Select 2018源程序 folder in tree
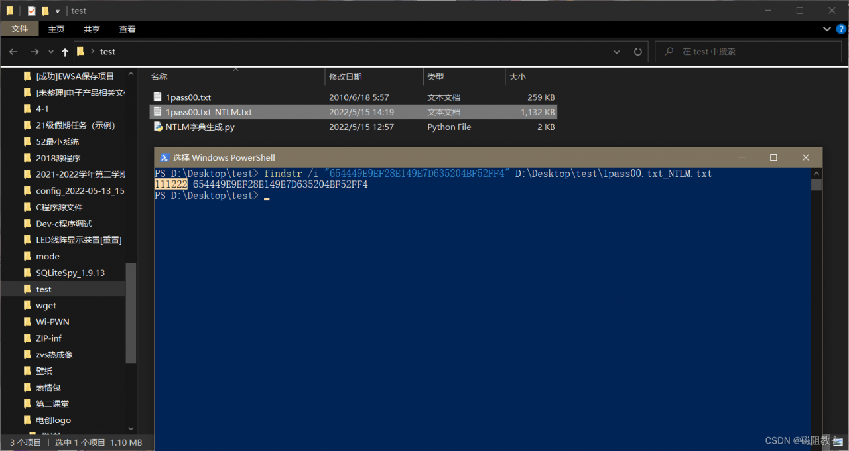849x451 pixels. 58,158
